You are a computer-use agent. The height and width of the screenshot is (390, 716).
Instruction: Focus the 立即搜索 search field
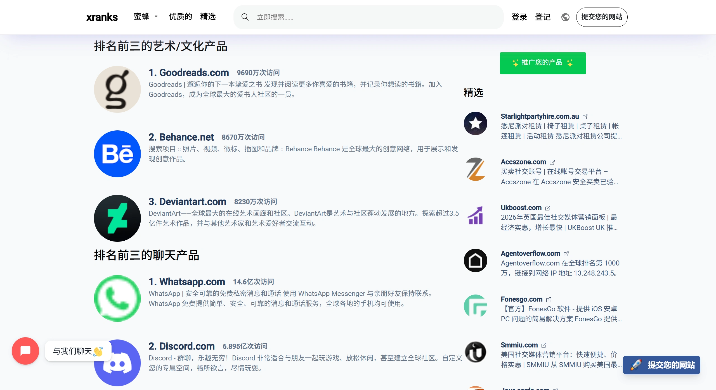(x=368, y=17)
